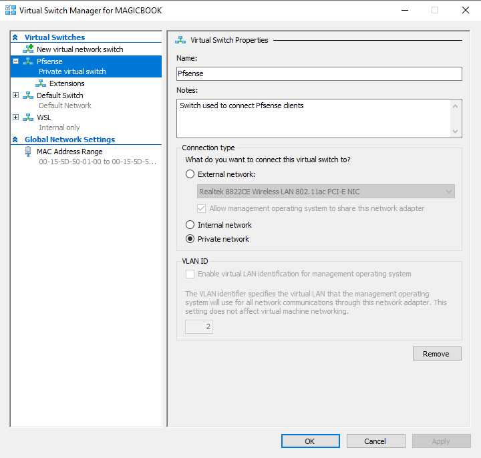The height and width of the screenshot is (458, 481).
Task: Select the MAC Address Range item
Action: coord(69,152)
